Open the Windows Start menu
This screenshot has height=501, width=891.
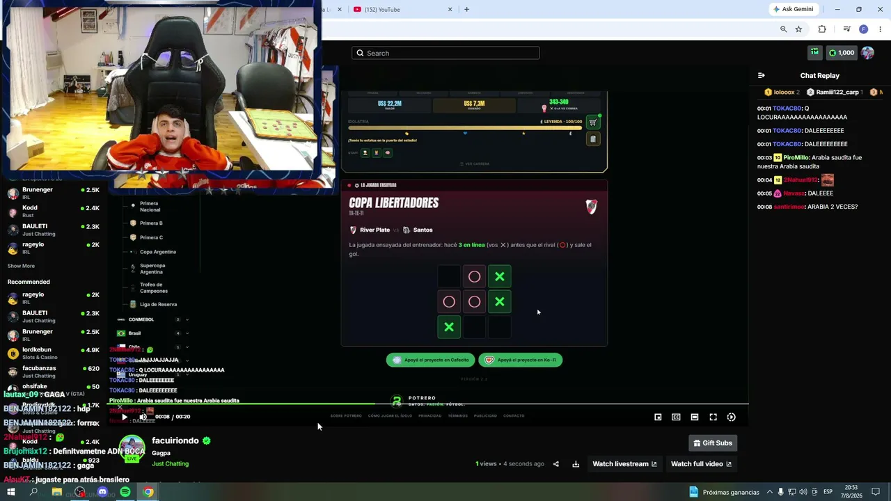point(11,492)
